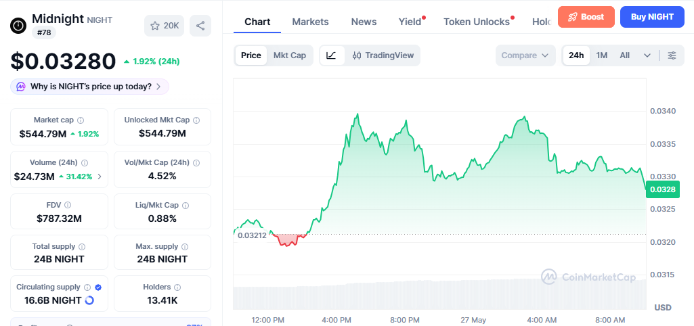
Task: Show FDV info icon
Action: pos(68,205)
